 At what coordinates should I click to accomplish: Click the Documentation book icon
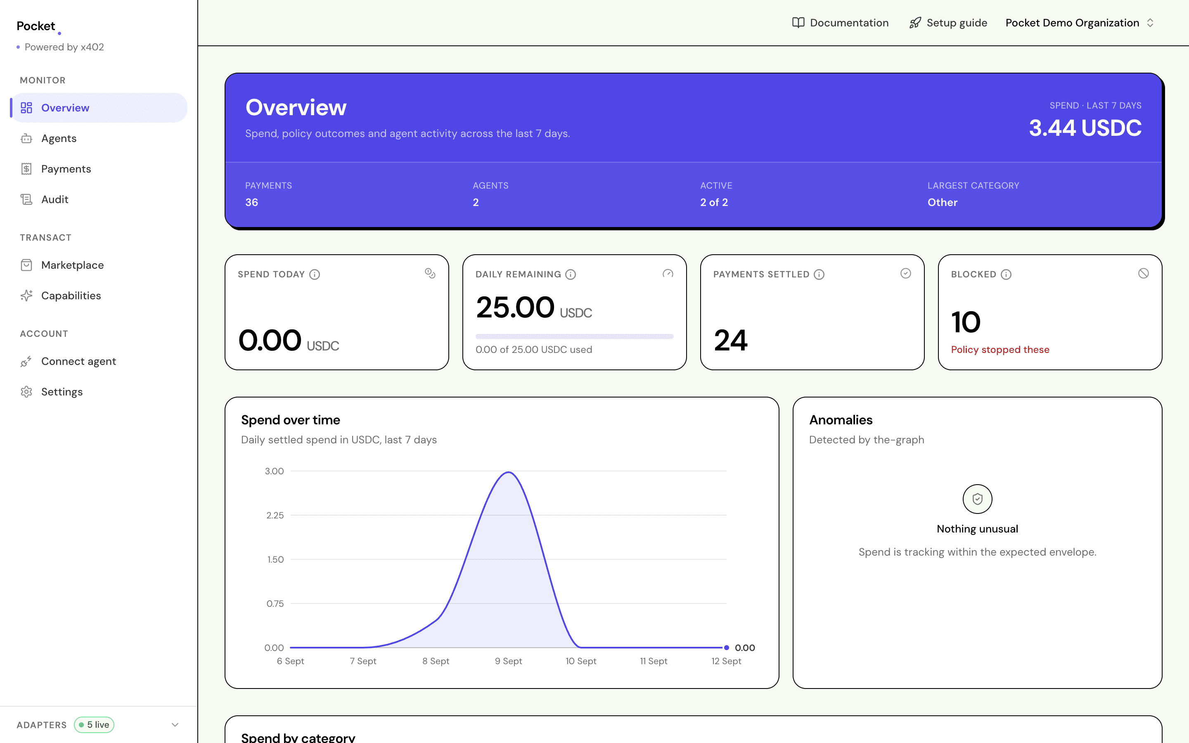pyautogui.click(x=798, y=23)
